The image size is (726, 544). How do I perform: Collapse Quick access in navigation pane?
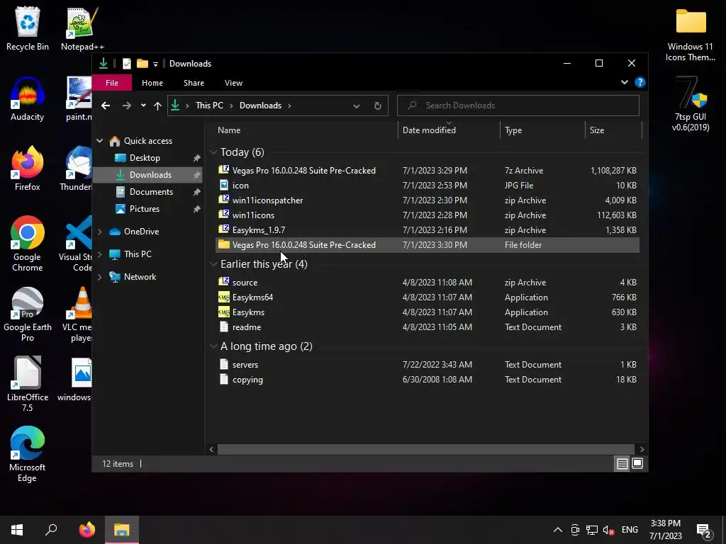[x=99, y=141]
